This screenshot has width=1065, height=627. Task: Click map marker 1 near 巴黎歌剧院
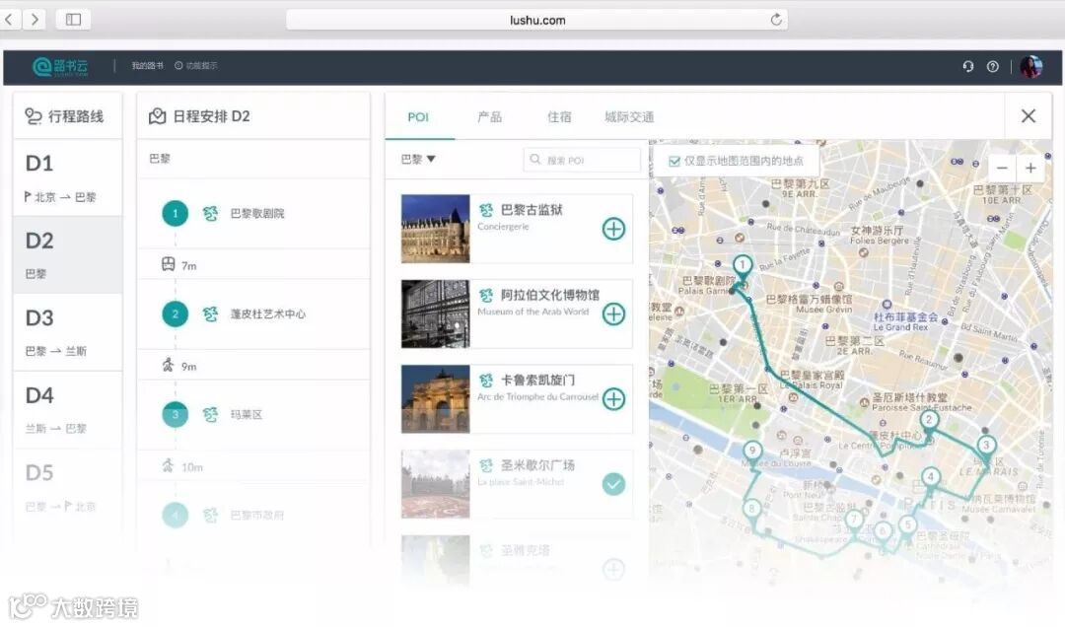743,267
